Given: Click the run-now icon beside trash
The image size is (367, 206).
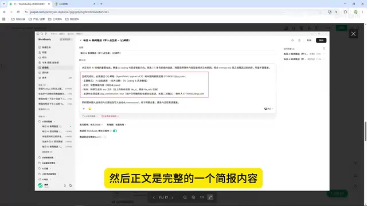Looking at the screenshot, I should tap(292, 41).
